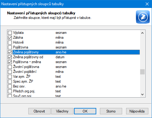
Task: Click the blue application logo icon
Action: pyautogui.click(x=143, y=17)
